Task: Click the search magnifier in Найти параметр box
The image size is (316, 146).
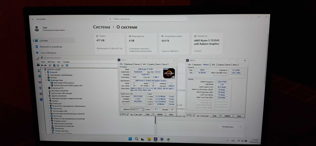Action: pyautogui.click(x=110, y=19)
